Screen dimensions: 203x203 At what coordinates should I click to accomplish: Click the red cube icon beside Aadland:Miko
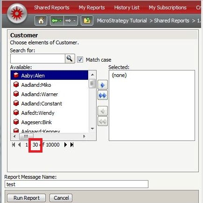click(x=16, y=84)
